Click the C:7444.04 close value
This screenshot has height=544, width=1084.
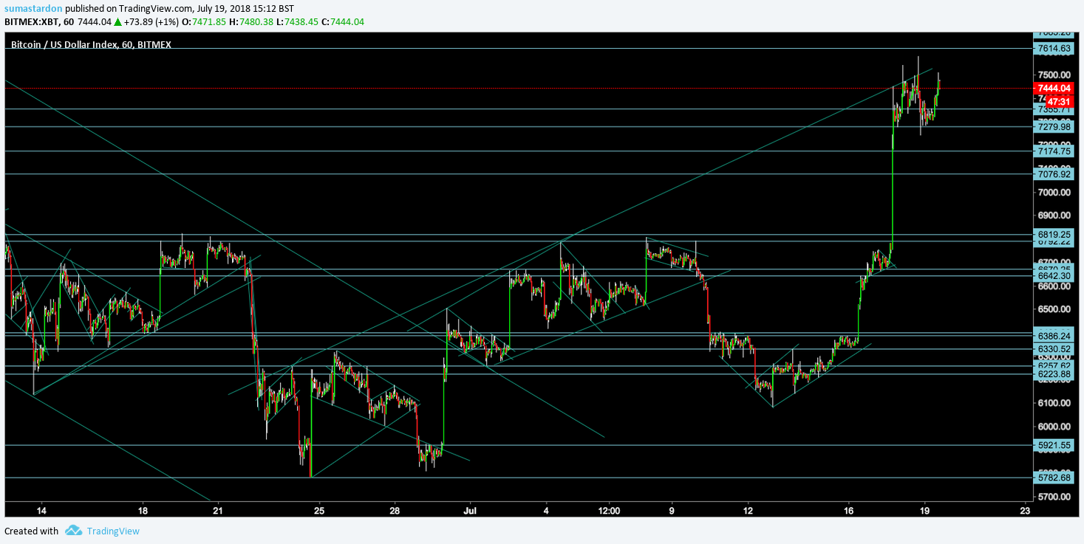[x=344, y=22]
